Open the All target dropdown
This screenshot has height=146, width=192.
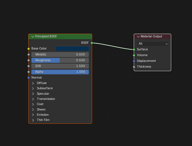(x=153, y=44)
